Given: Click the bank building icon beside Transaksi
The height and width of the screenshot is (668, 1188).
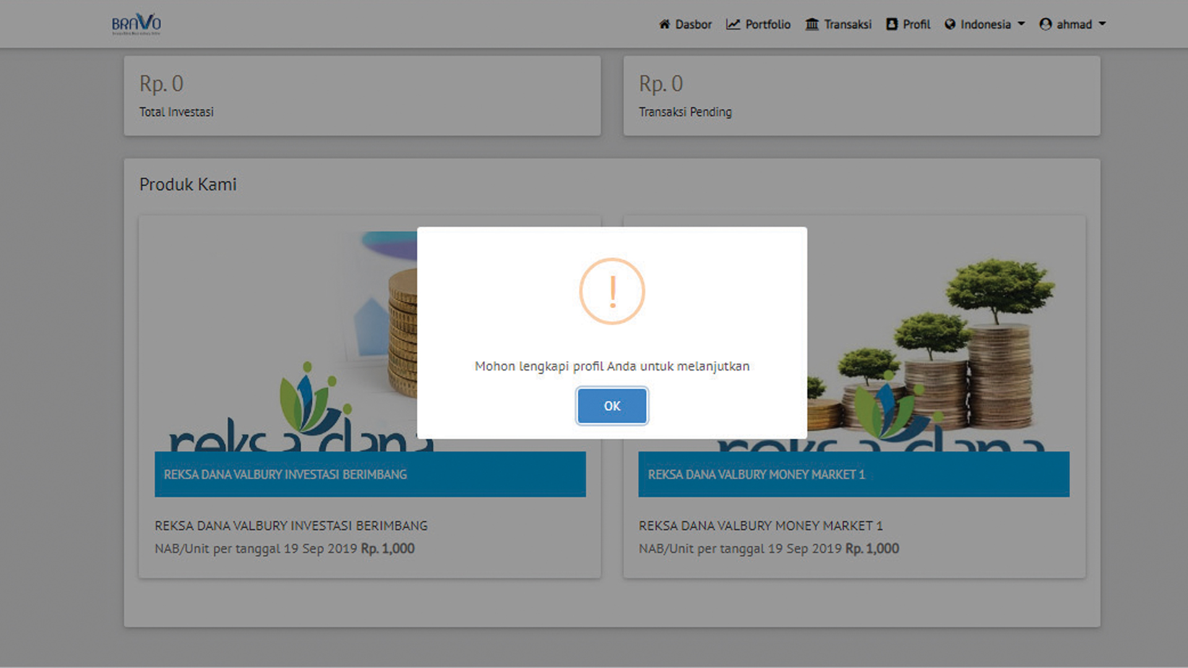Looking at the screenshot, I should click(x=812, y=24).
